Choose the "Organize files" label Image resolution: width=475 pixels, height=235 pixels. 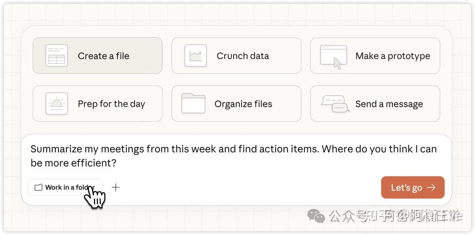click(x=243, y=104)
